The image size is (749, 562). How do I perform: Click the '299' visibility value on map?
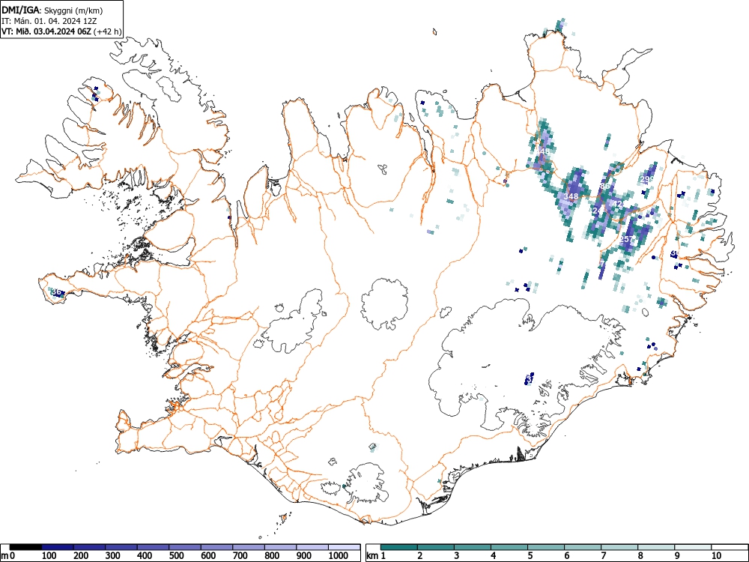pos(646,179)
